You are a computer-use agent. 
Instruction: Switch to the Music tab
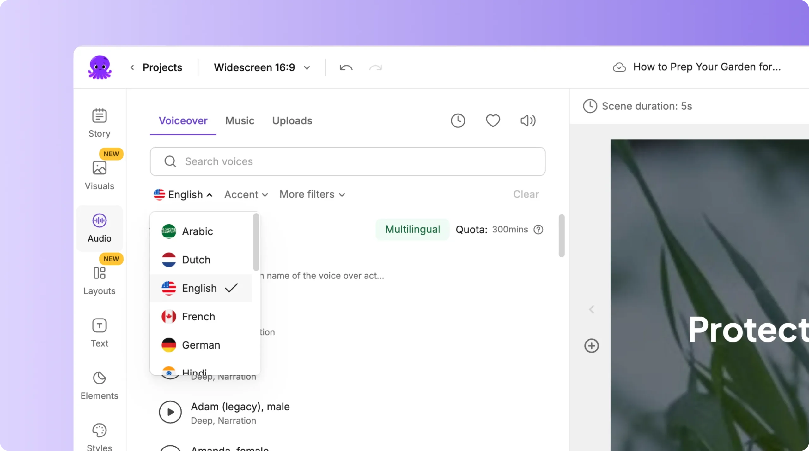pos(240,120)
